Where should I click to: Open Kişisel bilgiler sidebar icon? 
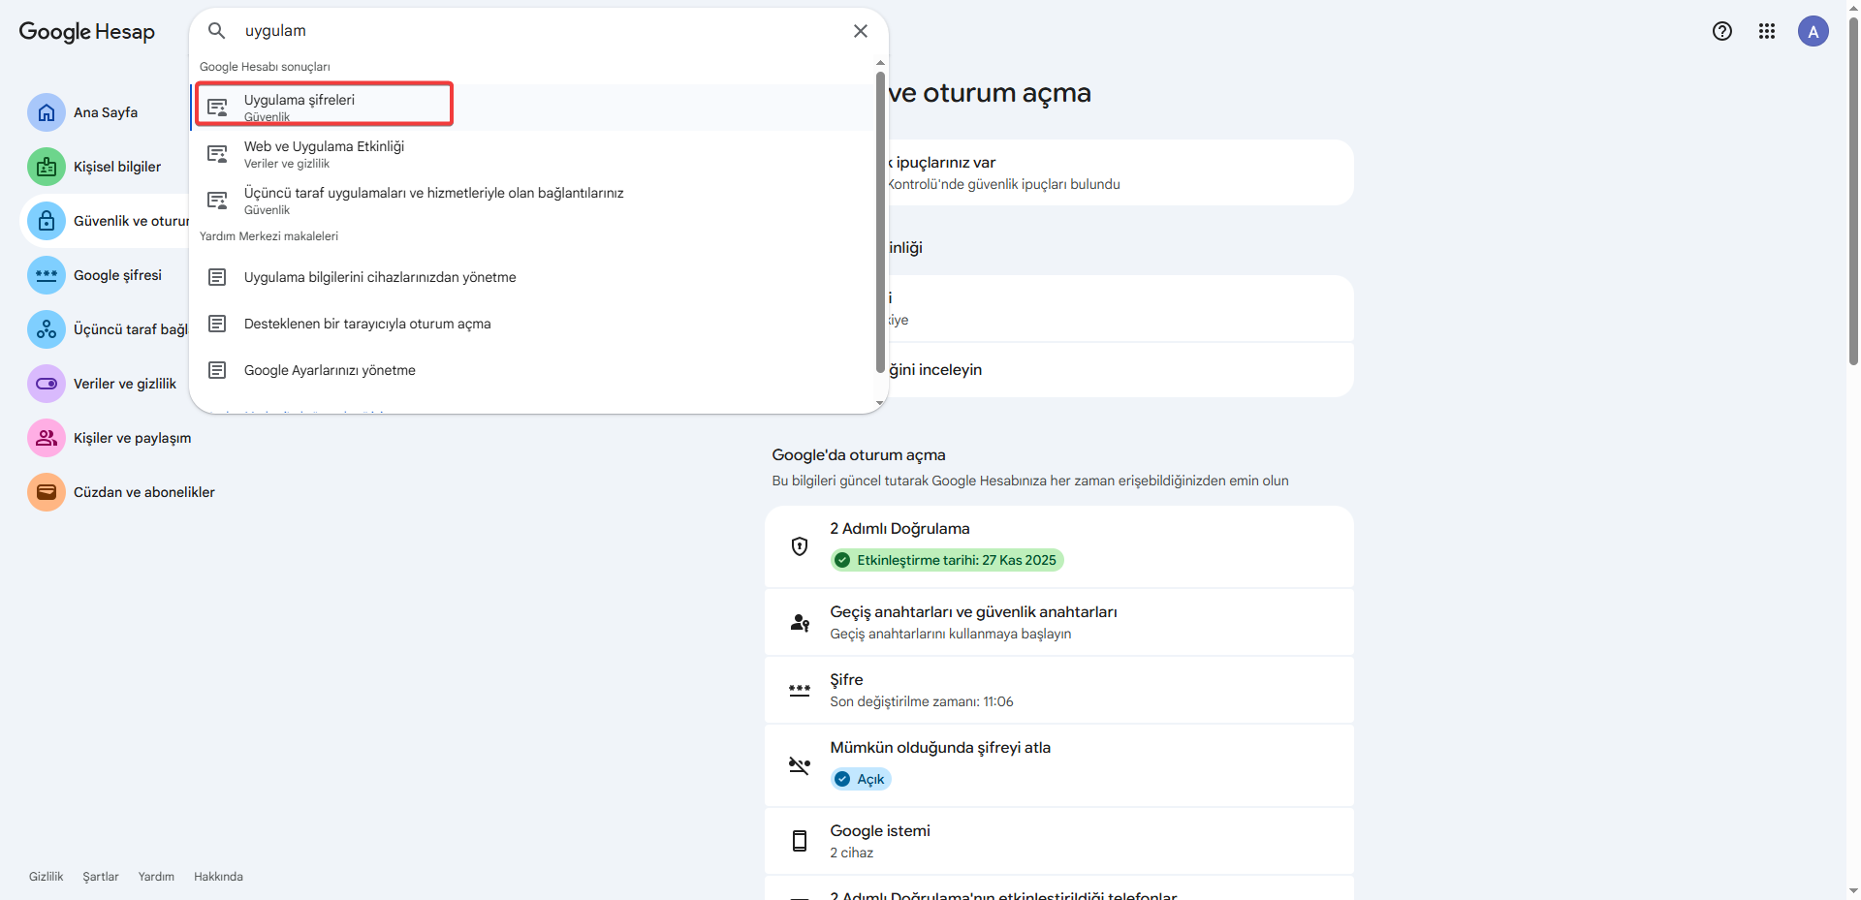(x=47, y=167)
